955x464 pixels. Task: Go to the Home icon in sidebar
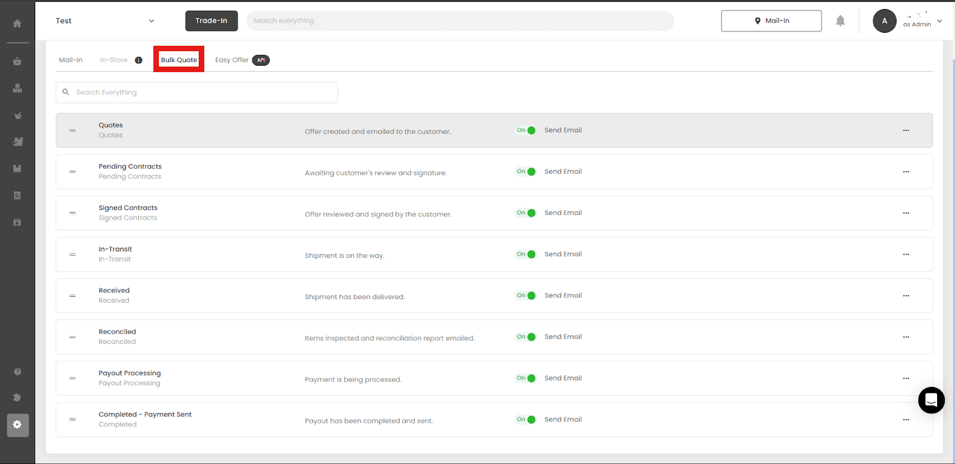17,23
